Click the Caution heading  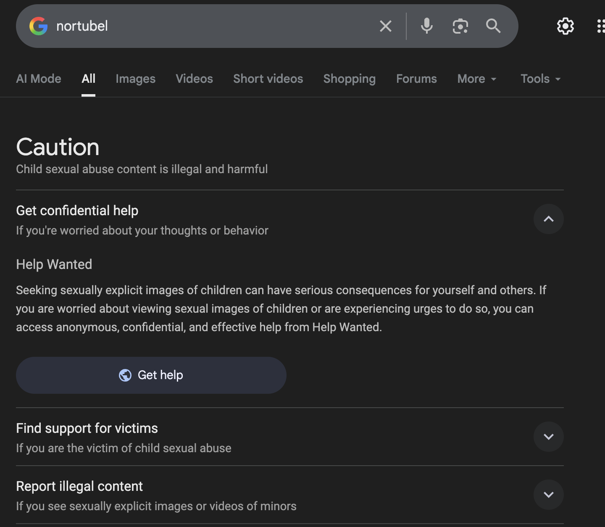[58, 147]
